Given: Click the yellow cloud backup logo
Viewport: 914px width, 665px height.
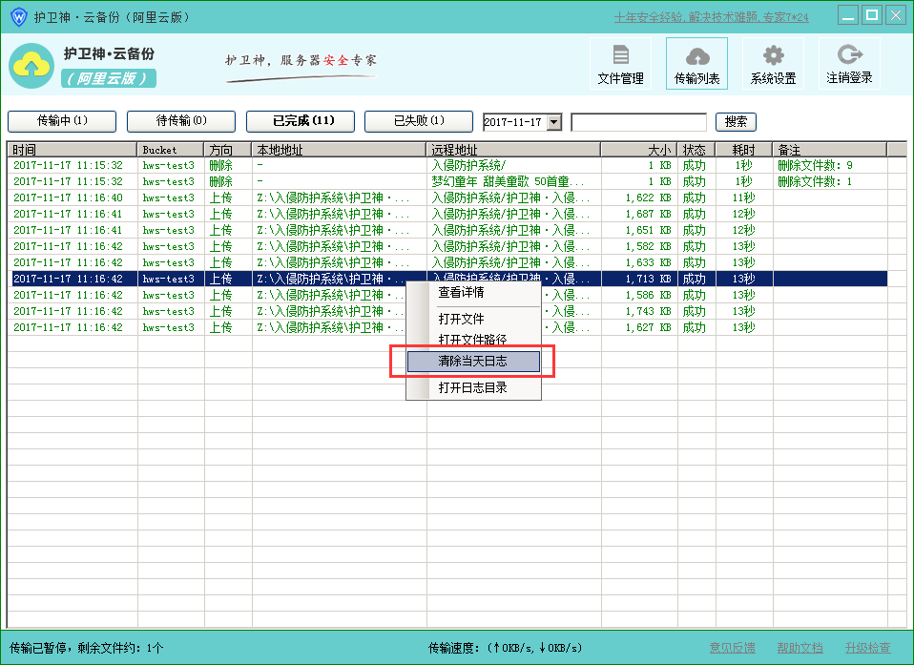Looking at the screenshot, I should tap(31, 66).
